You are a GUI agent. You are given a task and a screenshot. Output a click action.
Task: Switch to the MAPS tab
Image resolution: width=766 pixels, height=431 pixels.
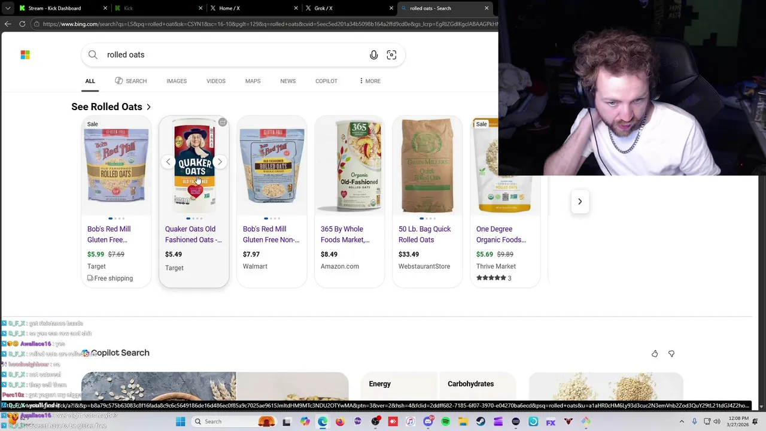coord(253,81)
